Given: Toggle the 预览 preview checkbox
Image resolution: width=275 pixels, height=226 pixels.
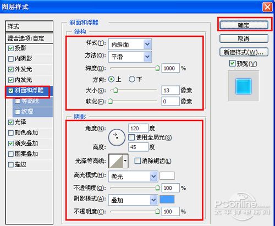Looking at the screenshot, I should click(x=232, y=63).
